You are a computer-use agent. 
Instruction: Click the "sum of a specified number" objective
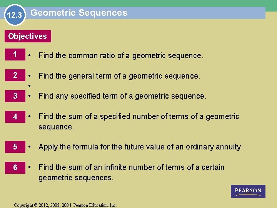(x=138, y=121)
